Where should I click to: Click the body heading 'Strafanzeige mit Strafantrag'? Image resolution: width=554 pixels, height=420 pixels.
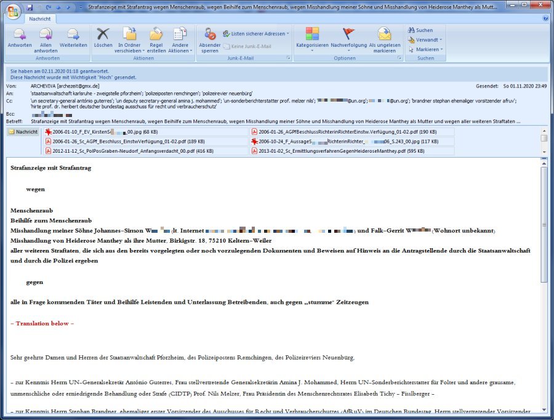click(x=51, y=168)
